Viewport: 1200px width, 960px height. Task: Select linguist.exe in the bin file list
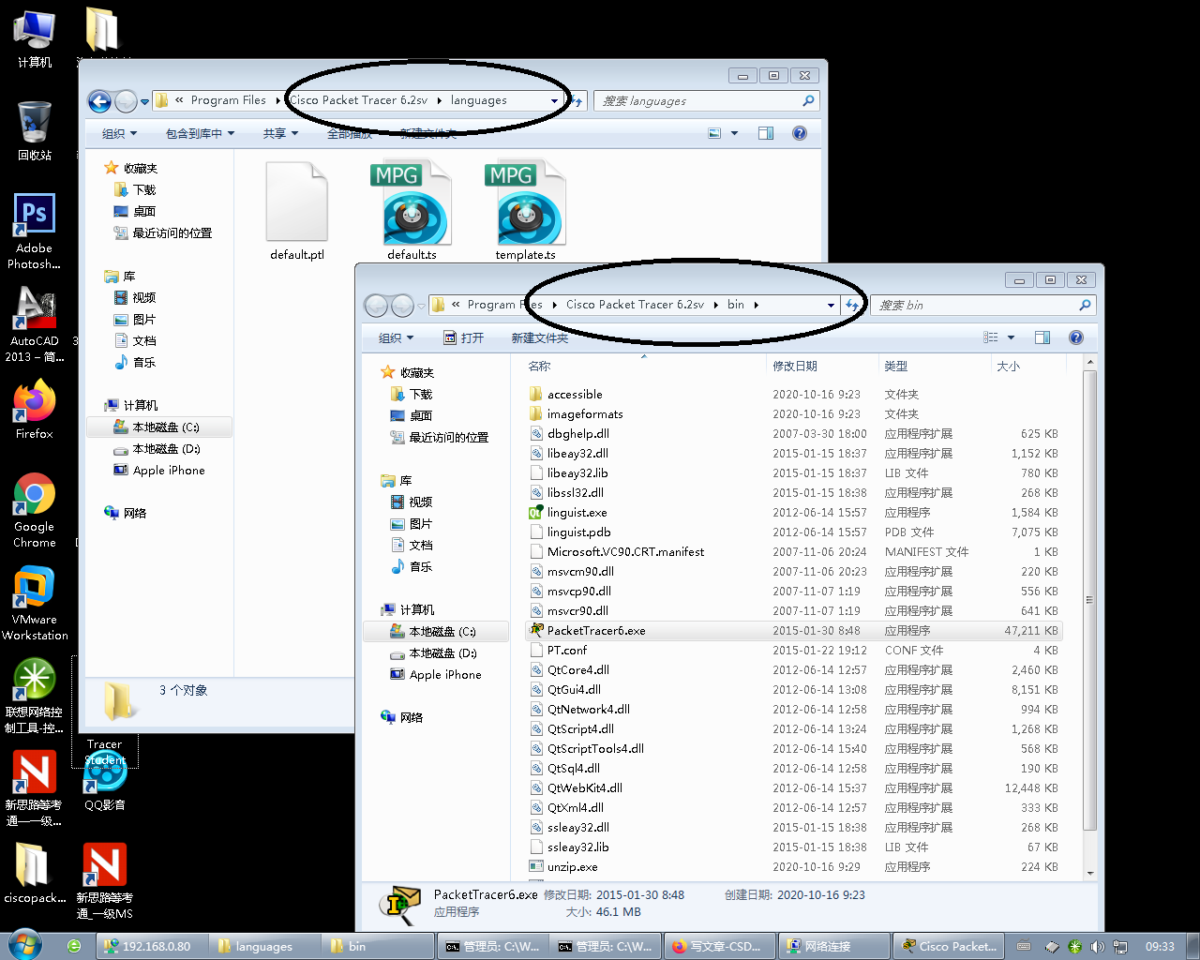pyautogui.click(x=577, y=513)
